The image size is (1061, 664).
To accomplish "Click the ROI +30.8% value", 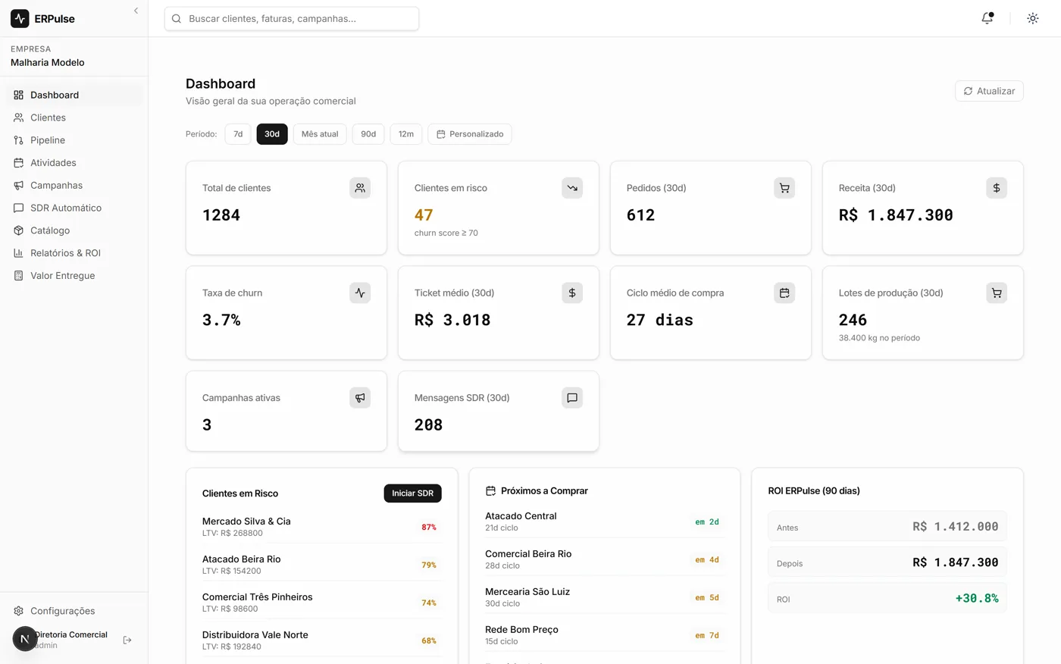I will coord(977,598).
